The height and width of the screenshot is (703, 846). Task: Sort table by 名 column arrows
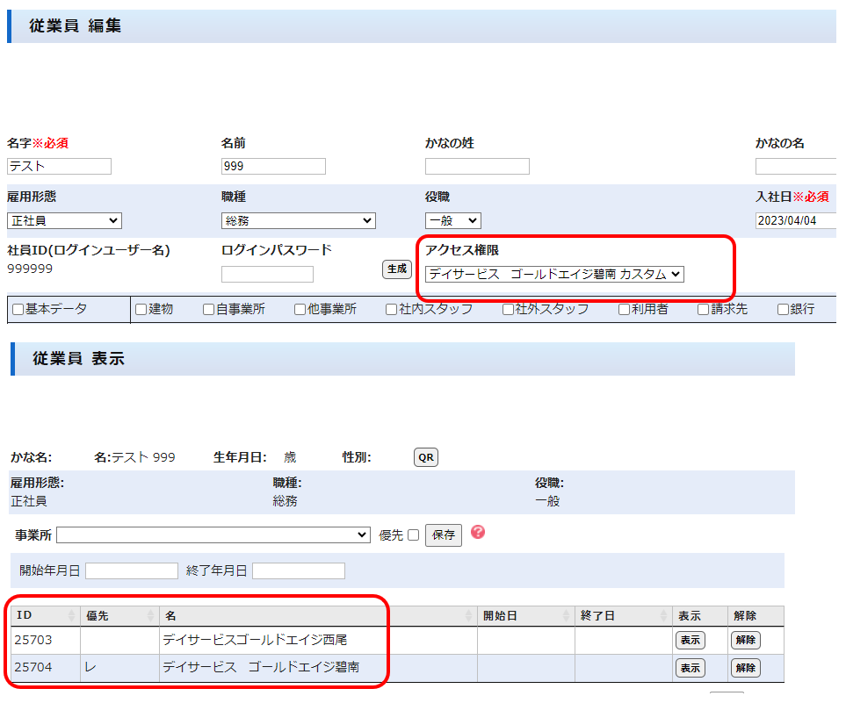[466, 616]
